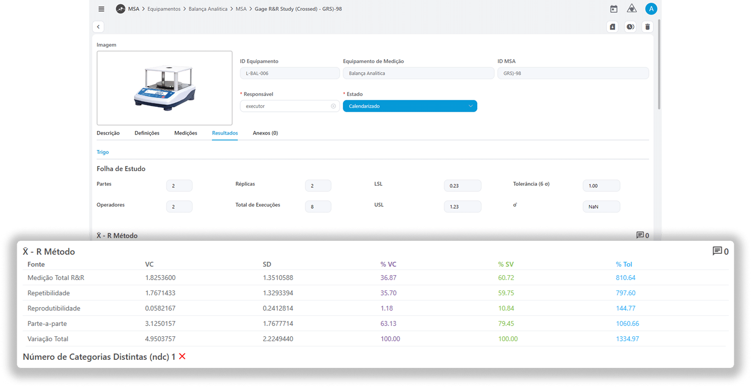The width and height of the screenshot is (751, 387).
Task: Click the Balança Analítica breadcrumb link
Action: 208,9
